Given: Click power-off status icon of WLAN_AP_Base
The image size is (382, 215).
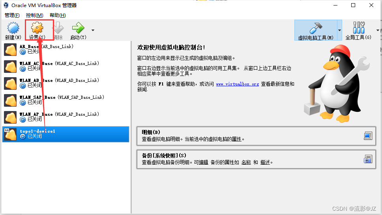Looking at the screenshot, I should point(22,120).
